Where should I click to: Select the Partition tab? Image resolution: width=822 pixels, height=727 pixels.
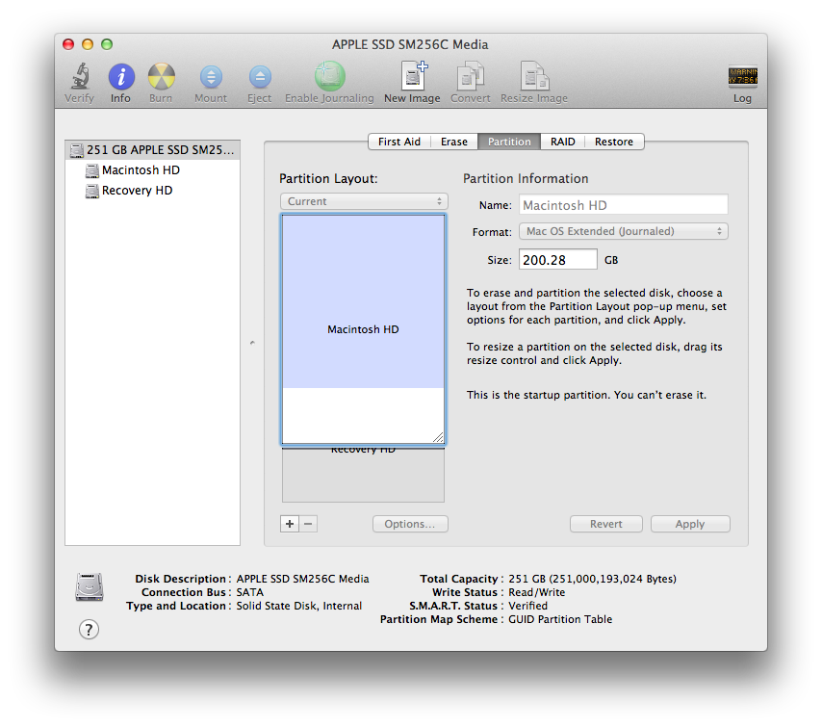[509, 142]
